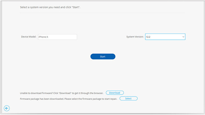Screen dimensions: 205x115
Task: Click the Device Model field showing iPhone X
Action: [x=57, y=37]
